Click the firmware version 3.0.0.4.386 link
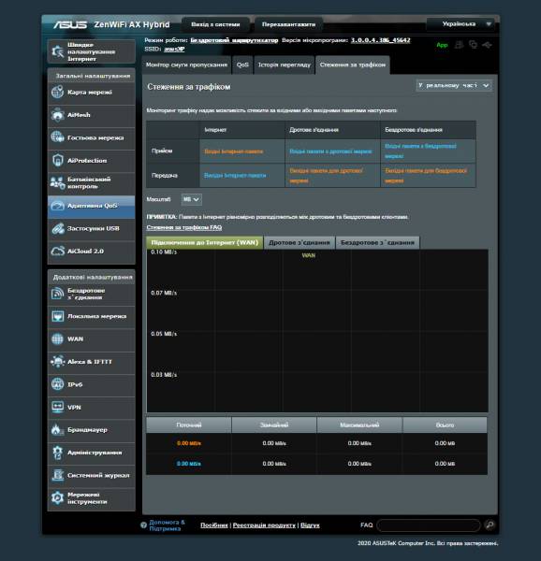This screenshot has height=561, width=541. pyautogui.click(x=381, y=40)
